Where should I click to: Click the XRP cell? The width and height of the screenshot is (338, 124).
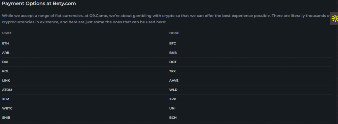tap(173, 99)
